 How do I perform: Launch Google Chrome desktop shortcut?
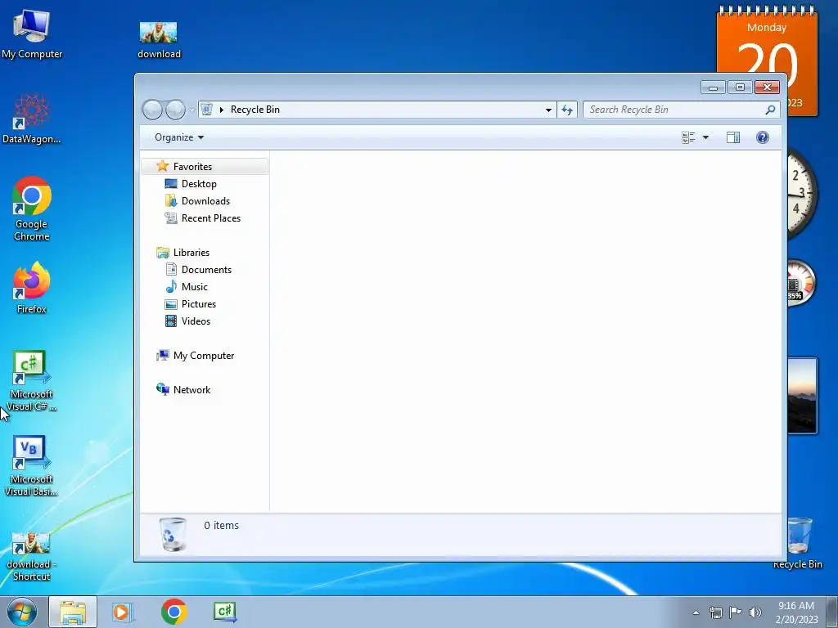click(x=32, y=209)
